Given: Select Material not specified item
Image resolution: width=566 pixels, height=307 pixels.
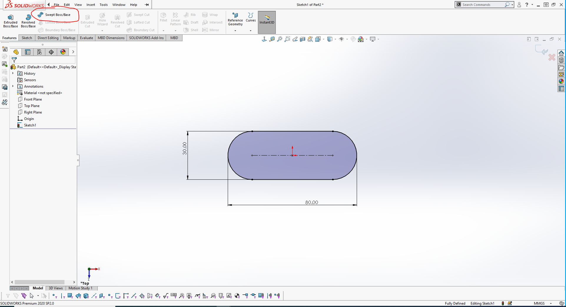Looking at the screenshot, I should (x=40, y=93).
